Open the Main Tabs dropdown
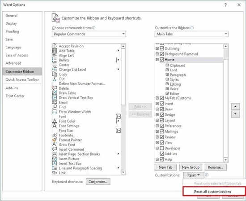 point(191,34)
